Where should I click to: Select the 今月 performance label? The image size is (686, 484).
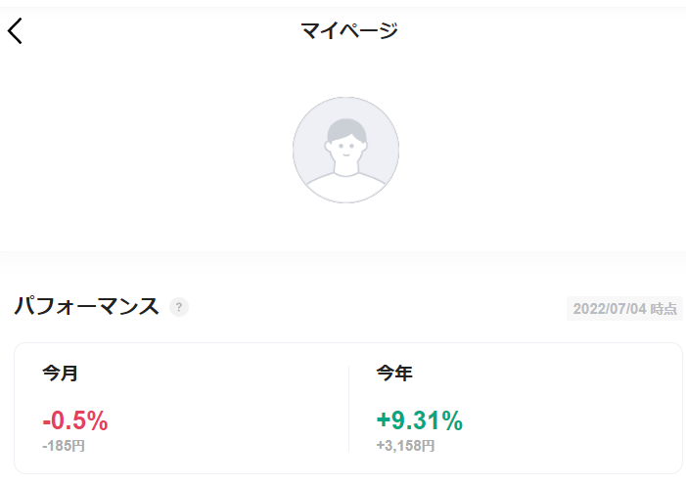(x=60, y=373)
